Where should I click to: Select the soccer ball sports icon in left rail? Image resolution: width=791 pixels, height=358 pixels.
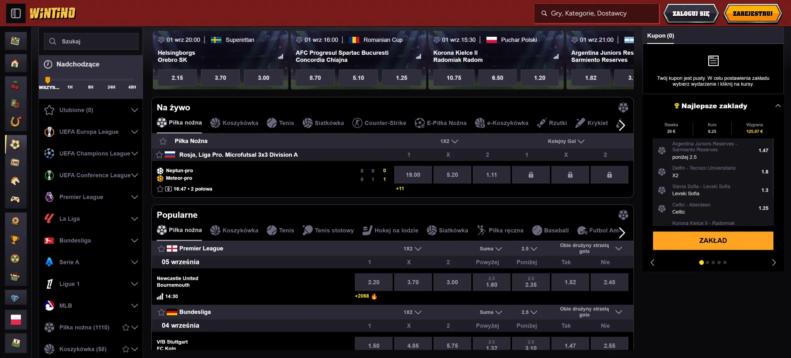coord(15,145)
